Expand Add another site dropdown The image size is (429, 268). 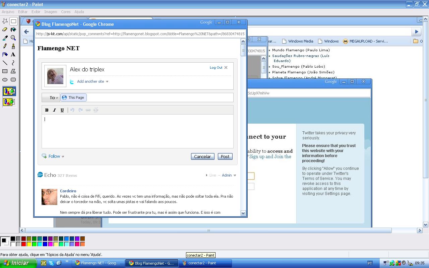(93, 81)
